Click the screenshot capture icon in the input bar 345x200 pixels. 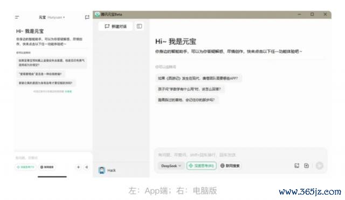pos(297,166)
